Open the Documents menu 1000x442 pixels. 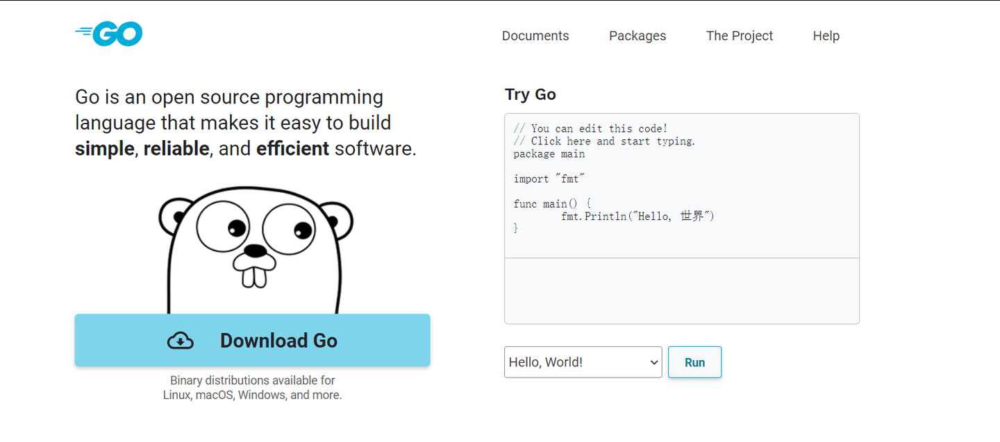click(535, 35)
